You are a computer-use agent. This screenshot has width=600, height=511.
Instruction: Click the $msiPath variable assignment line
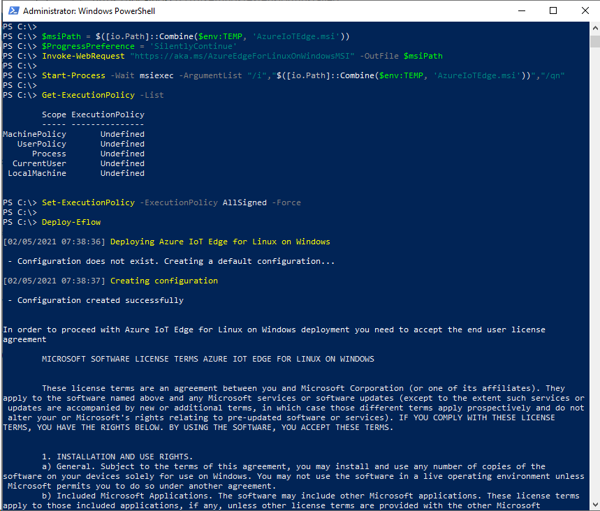(x=176, y=36)
